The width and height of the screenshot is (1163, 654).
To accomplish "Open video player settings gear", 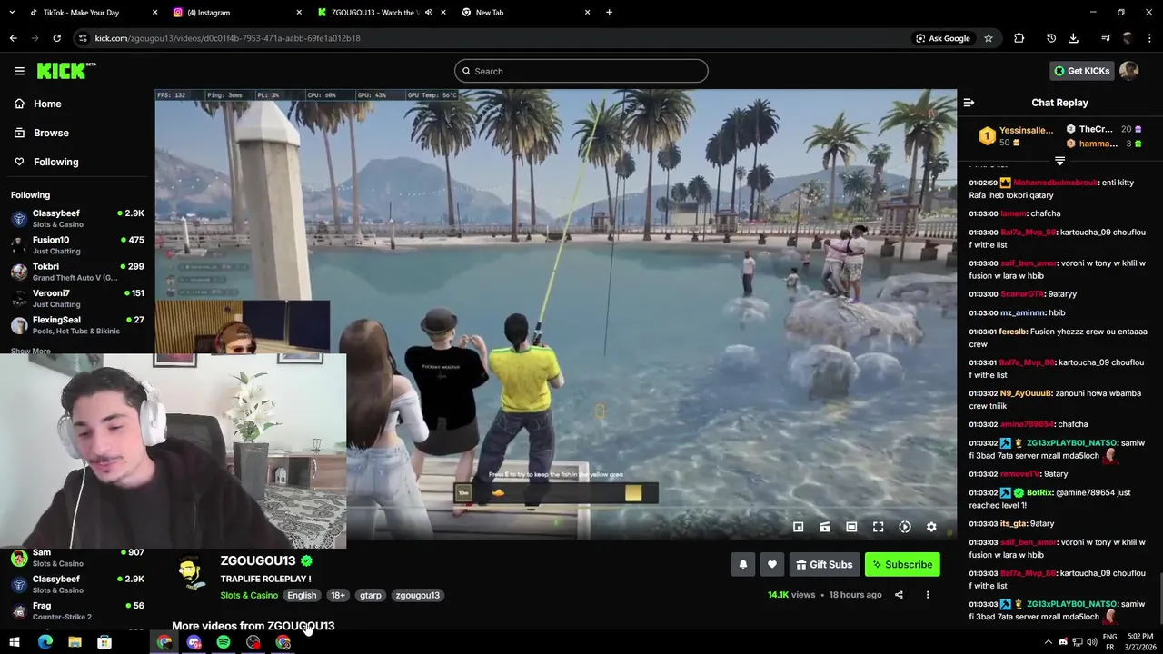I will point(931,527).
